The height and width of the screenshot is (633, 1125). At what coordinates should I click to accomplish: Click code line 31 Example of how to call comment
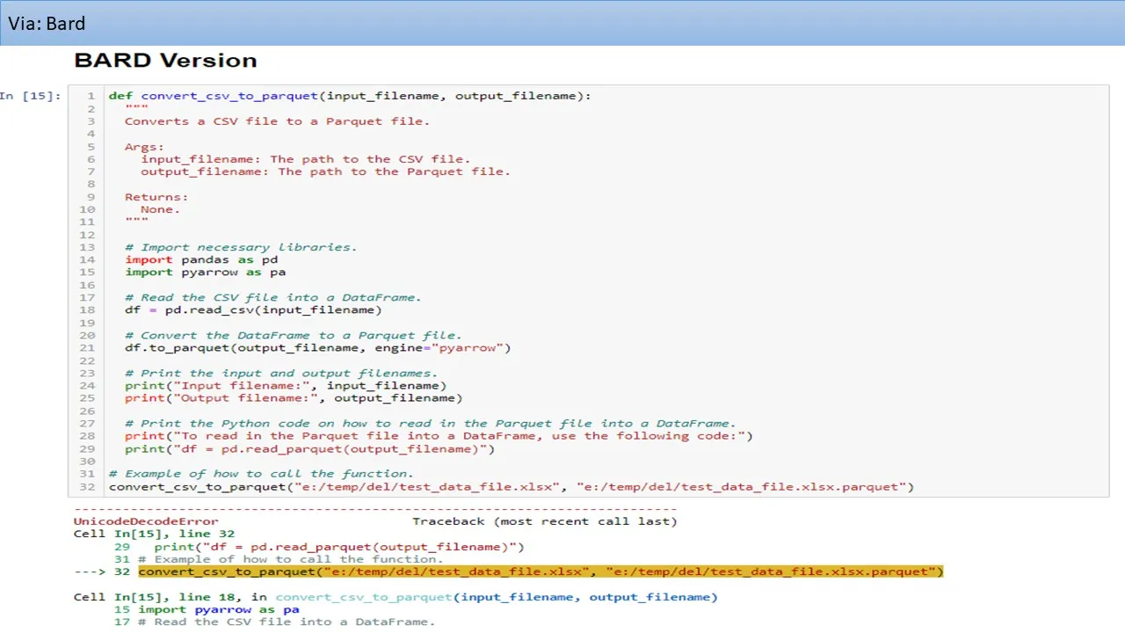(x=261, y=473)
